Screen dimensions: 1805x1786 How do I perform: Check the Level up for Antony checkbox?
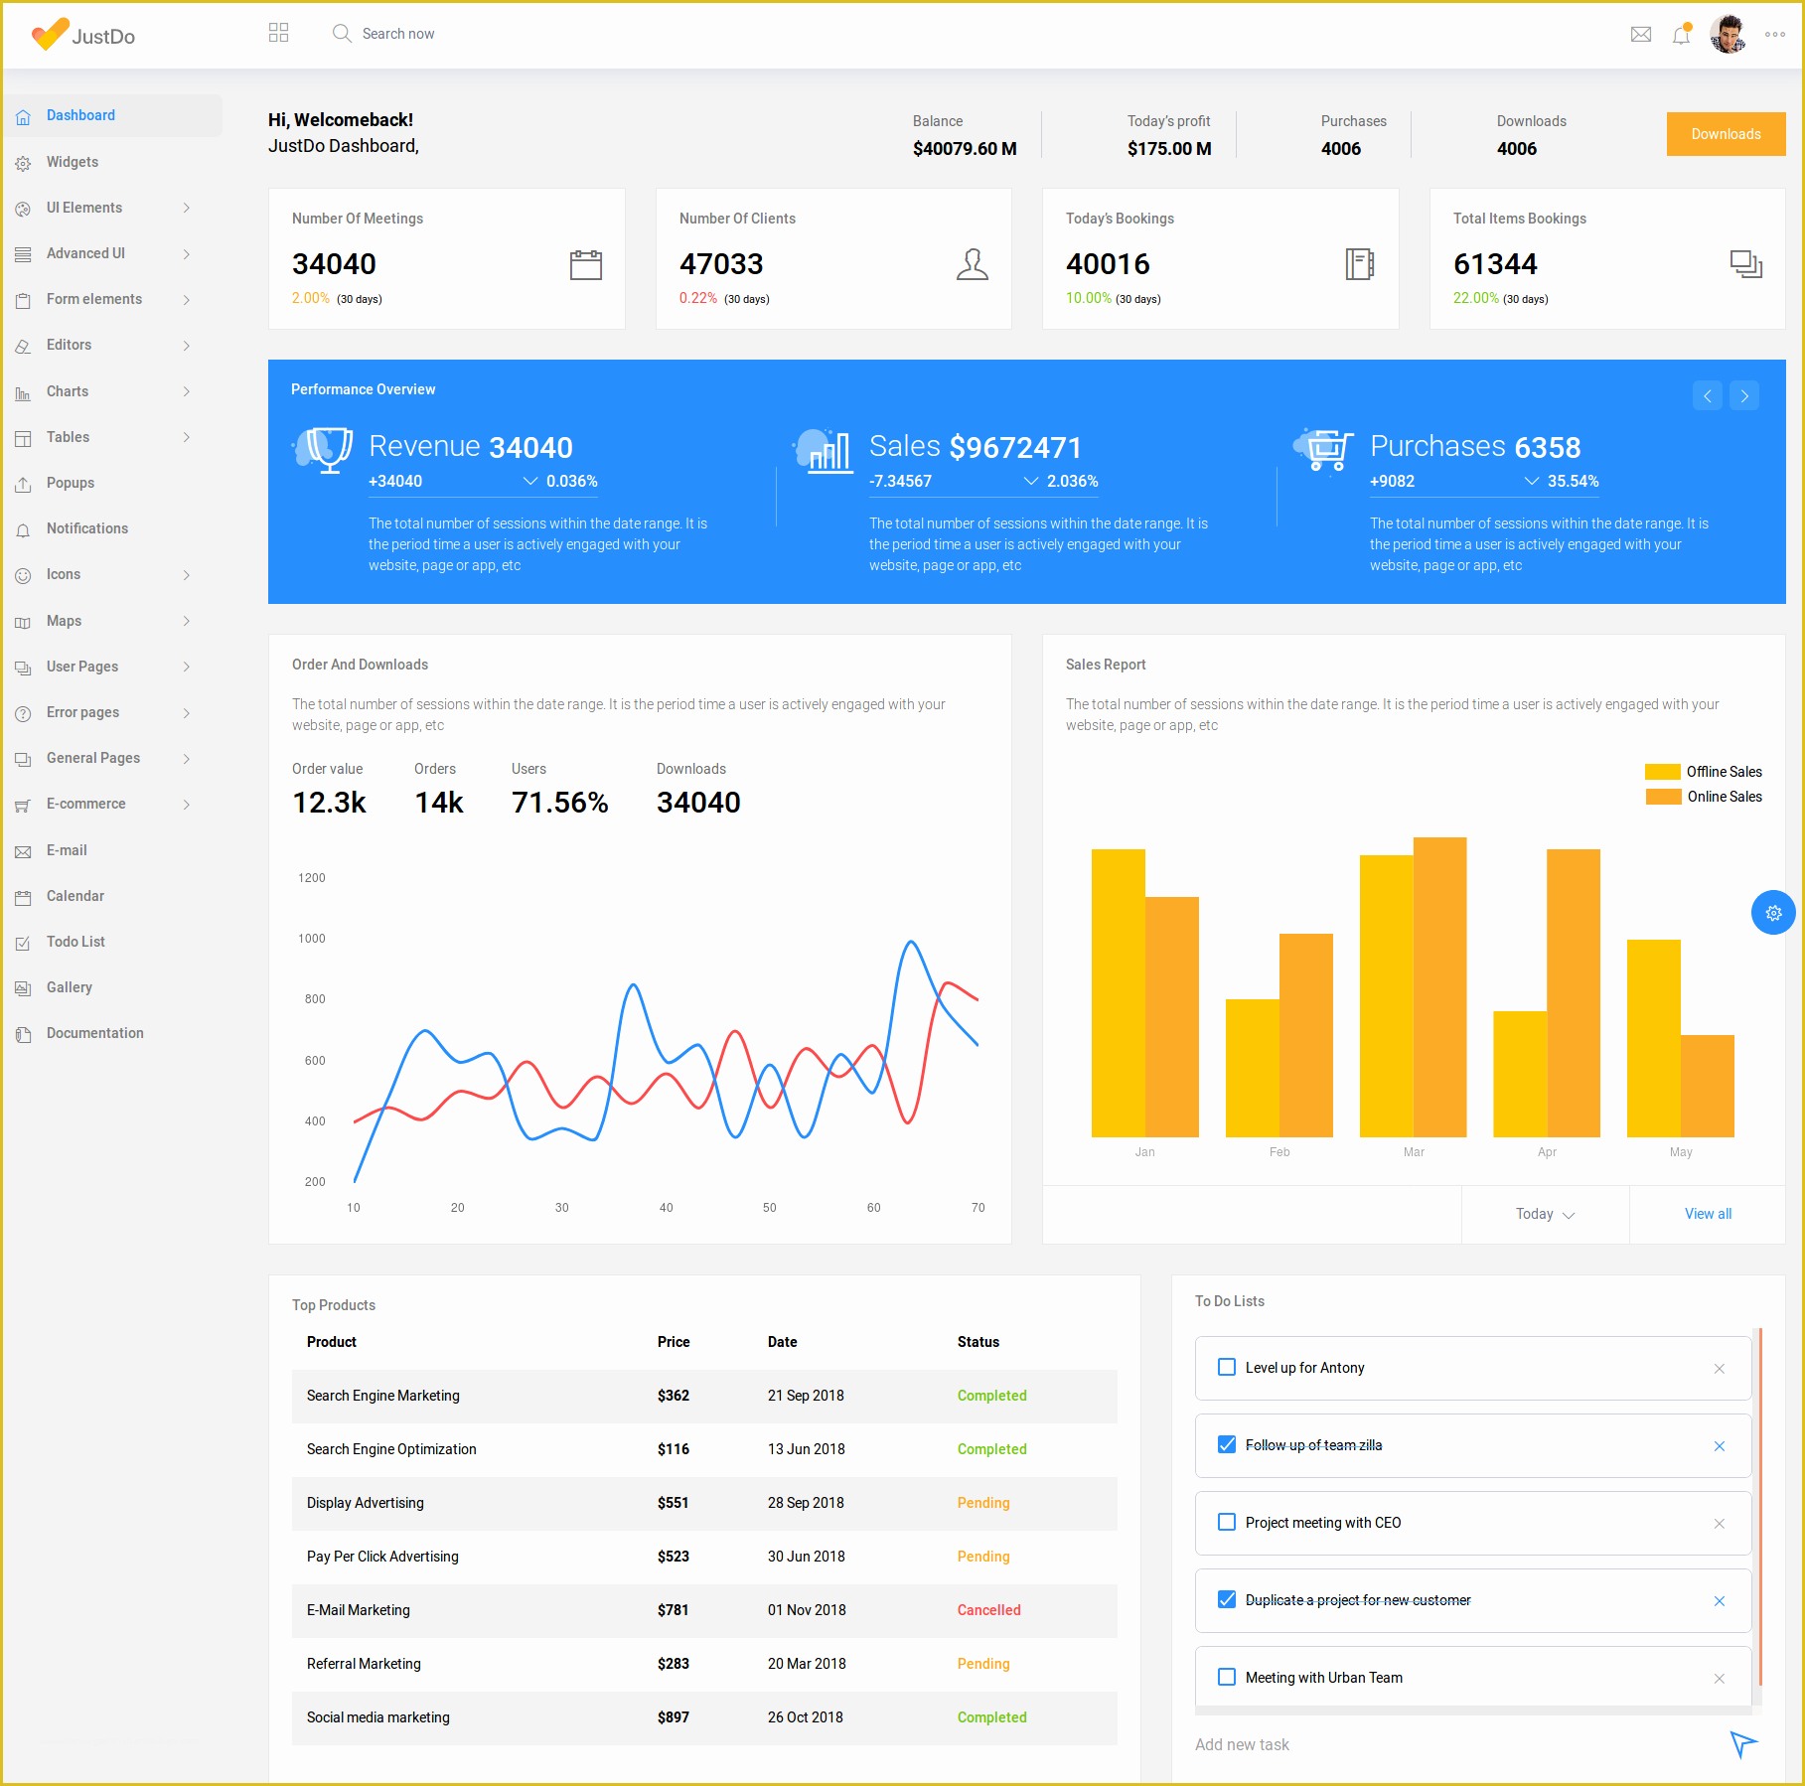(x=1227, y=1367)
